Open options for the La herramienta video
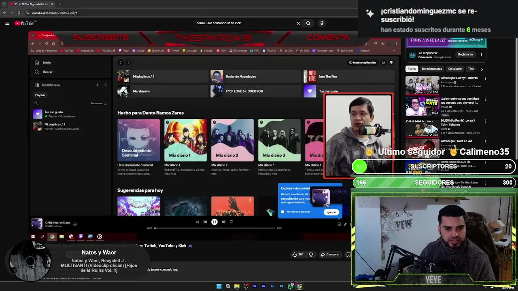This screenshot has height=291, width=518. pyautogui.click(x=485, y=99)
